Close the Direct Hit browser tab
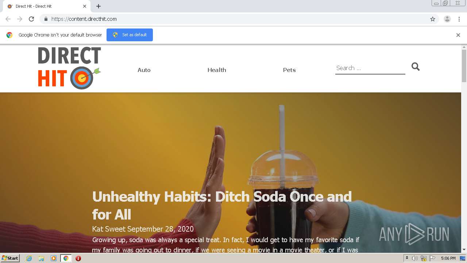 pyautogui.click(x=85, y=6)
